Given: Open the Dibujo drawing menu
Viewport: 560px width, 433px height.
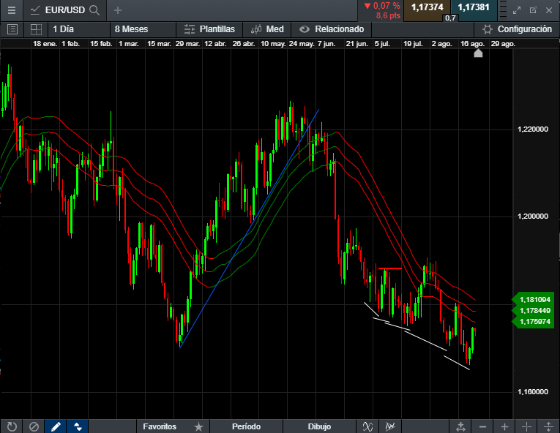Looking at the screenshot, I should (x=319, y=426).
